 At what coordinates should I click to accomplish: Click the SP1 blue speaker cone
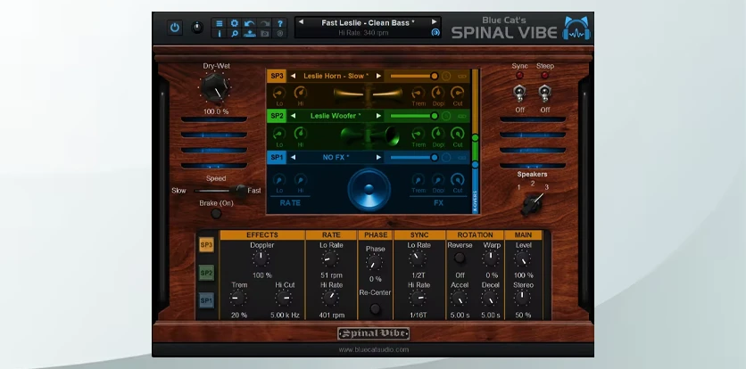pyautogui.click(x=369, y=189)
